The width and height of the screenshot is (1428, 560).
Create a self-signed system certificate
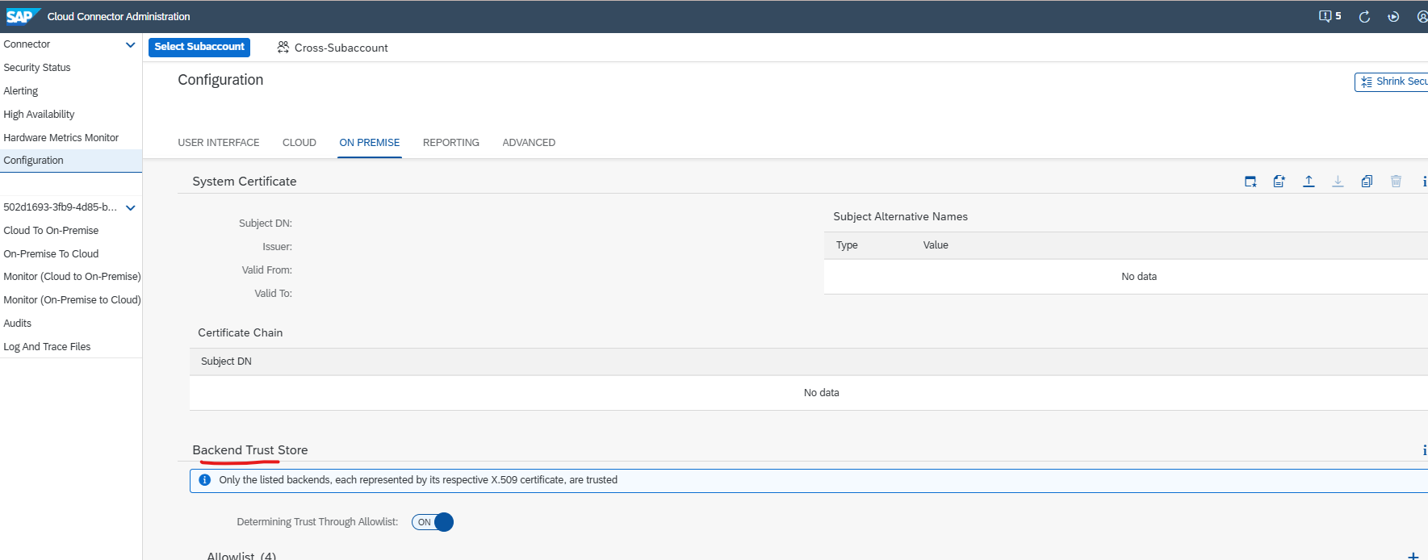1250,182
